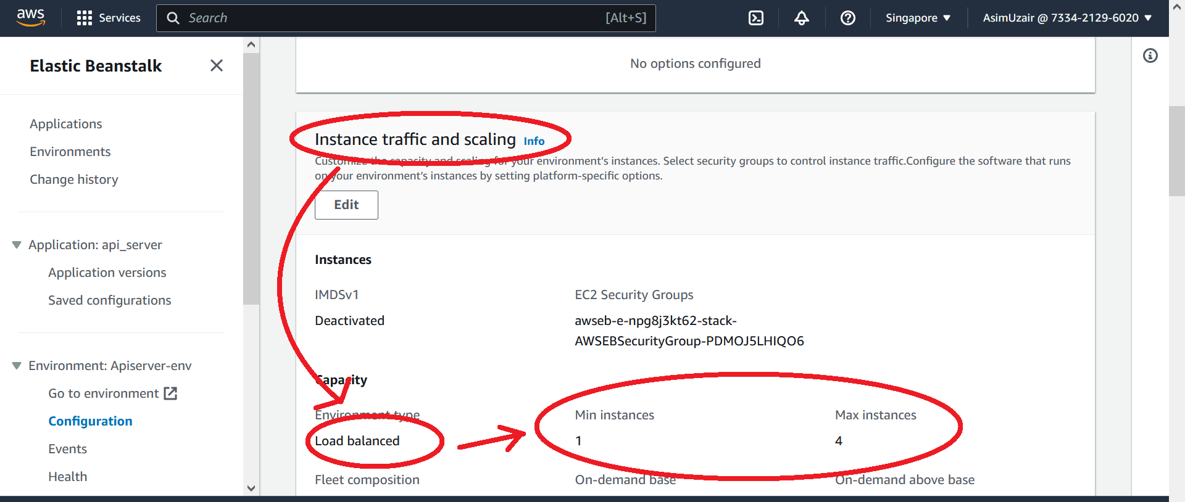1185x502 pixels.
Task: Open the Singapore region dropdown
Action: 918,18
